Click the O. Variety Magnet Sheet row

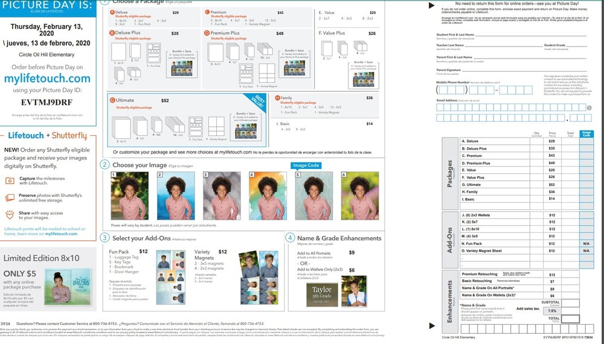tap(527, 250)
